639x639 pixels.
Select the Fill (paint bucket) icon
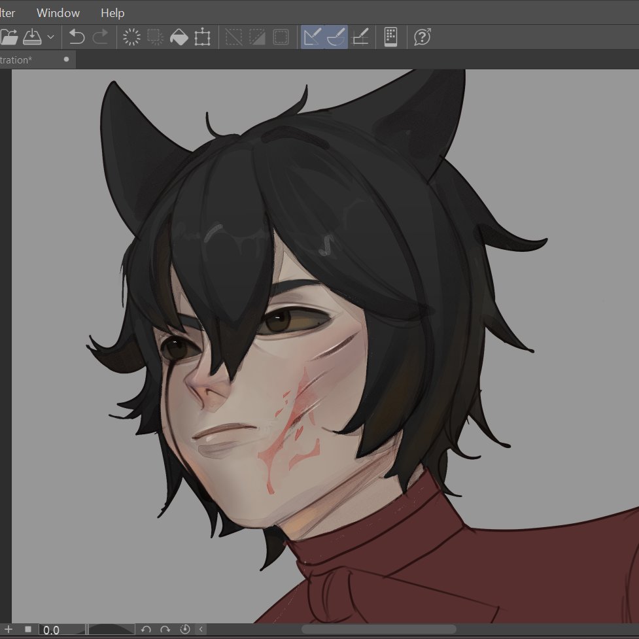click(178, 37)
